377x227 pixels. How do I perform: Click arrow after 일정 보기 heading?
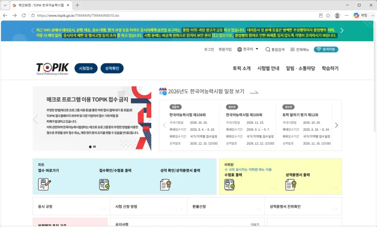[254, 92]
